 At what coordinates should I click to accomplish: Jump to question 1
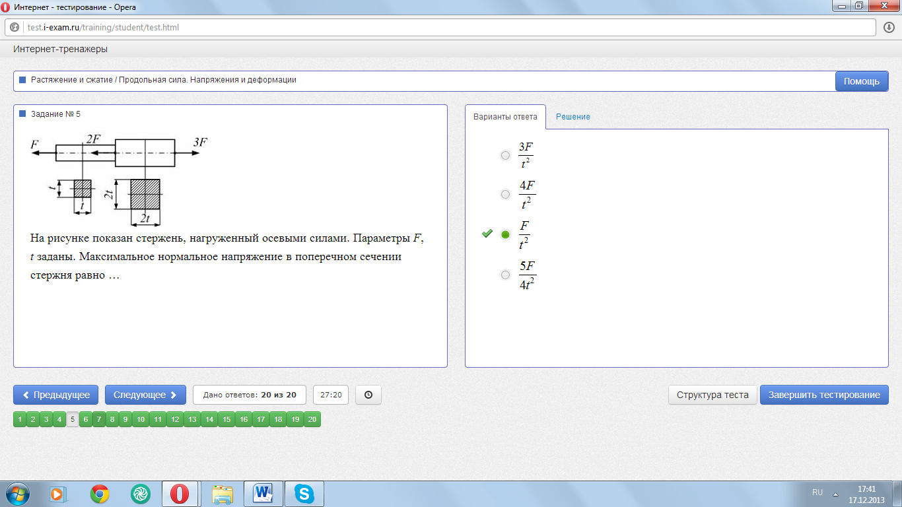(x=20, y=419)
